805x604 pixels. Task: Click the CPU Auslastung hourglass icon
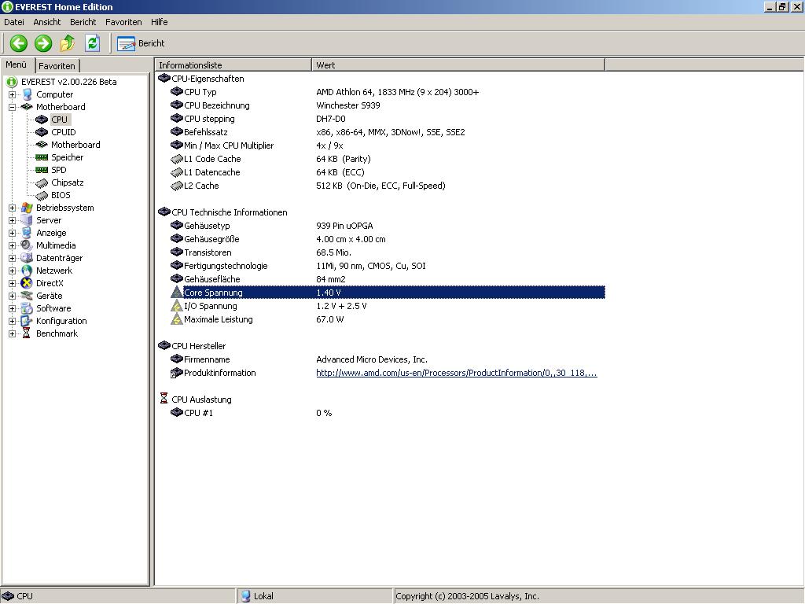click(164, 398)
